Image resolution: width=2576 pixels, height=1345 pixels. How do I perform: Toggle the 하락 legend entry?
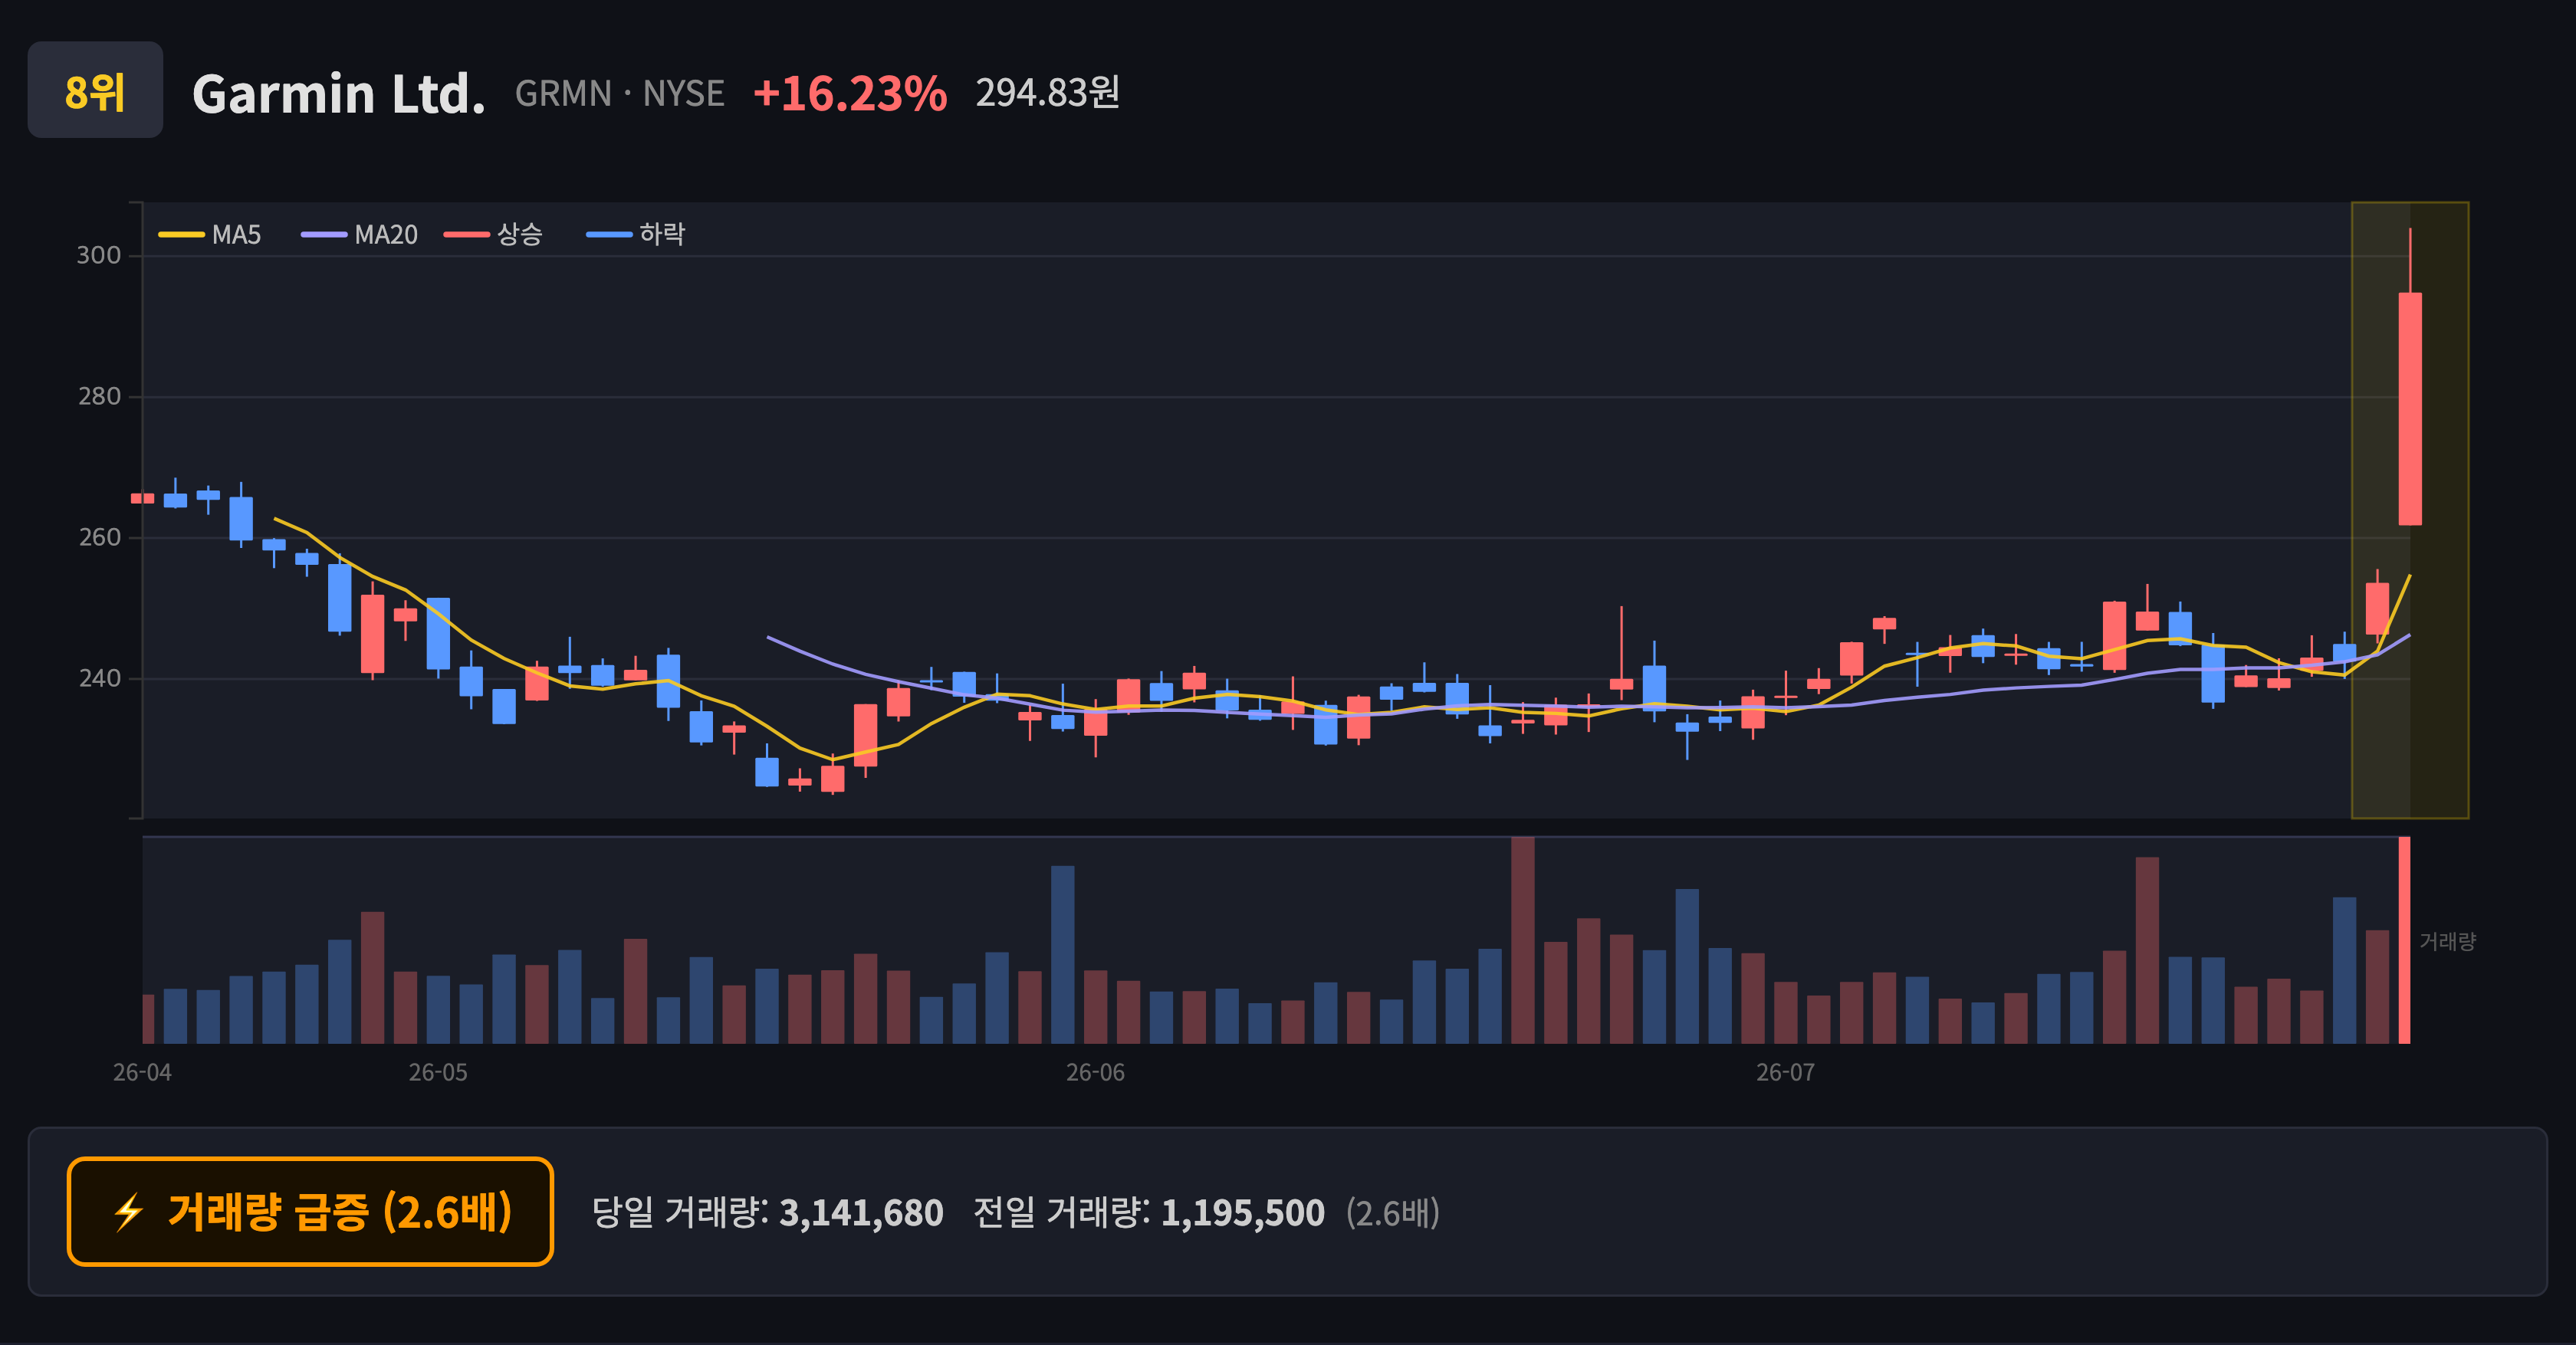tap(636, 235)
